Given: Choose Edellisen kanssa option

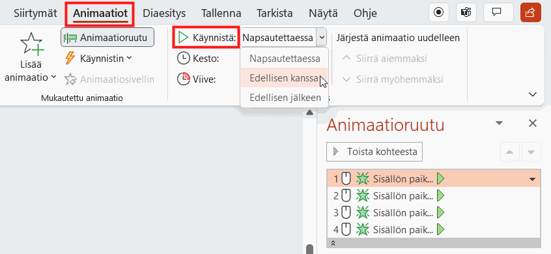Looking at the screenshot, I should coord(284,78).
